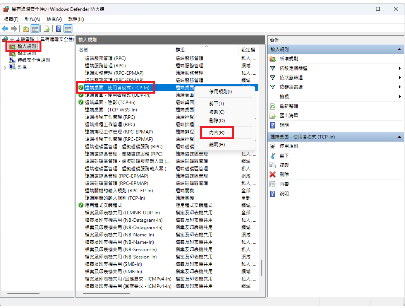Click 重新整理 in the actions pane
The height and width of the screenshot is (308, 405).
(x=289, y=106)
